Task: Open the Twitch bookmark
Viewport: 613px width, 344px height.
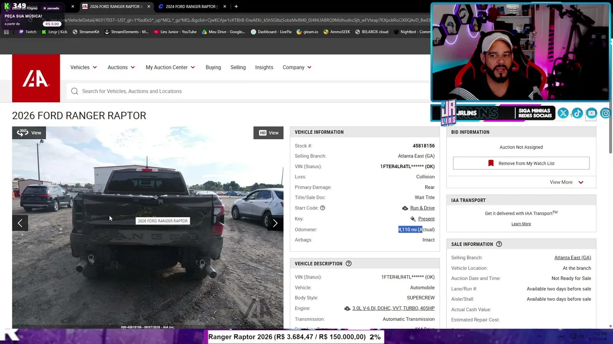Action: coord(27,32)
